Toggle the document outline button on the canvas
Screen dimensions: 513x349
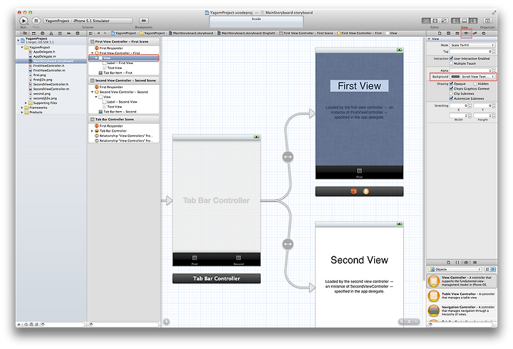click(x=166, y=321)
